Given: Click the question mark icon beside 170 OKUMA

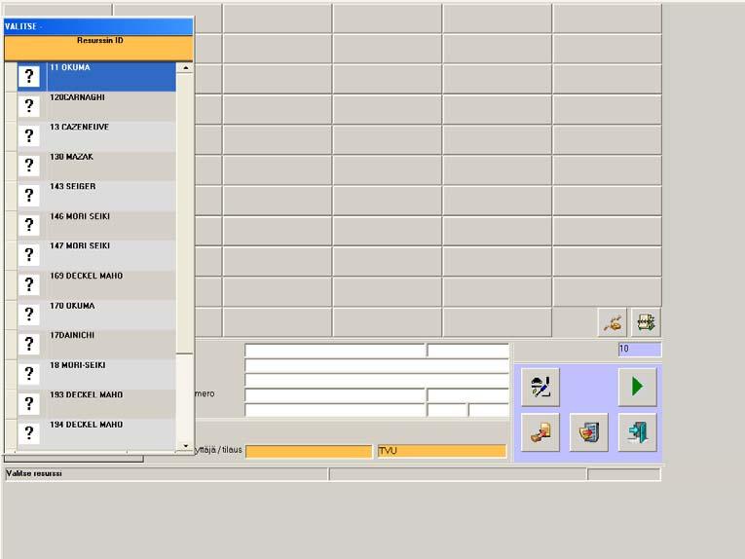Looking at the screenshot, I should coord(29,315).
